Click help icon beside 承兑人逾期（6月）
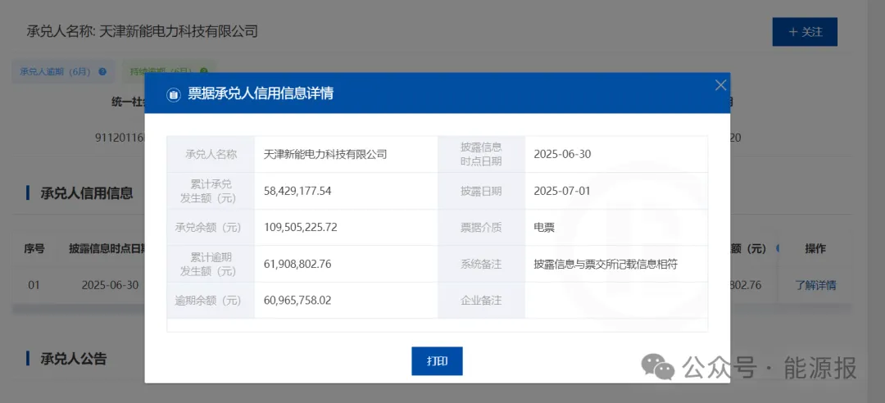 (x=102, y=72)
